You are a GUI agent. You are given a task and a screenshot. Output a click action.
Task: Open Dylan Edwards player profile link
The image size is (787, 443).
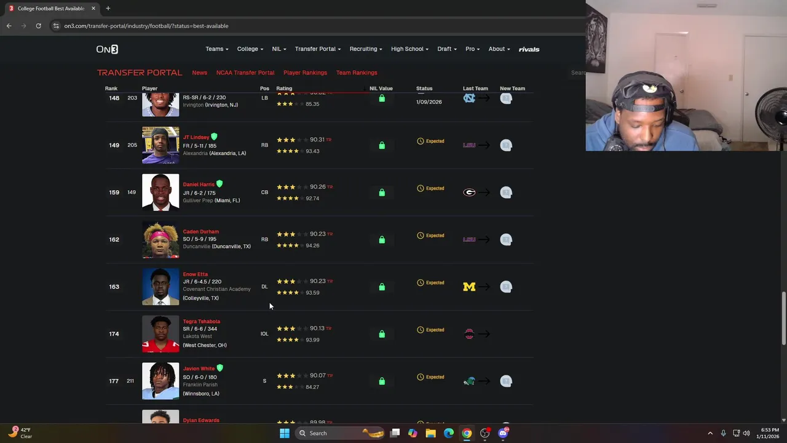(x=201, y=420)
